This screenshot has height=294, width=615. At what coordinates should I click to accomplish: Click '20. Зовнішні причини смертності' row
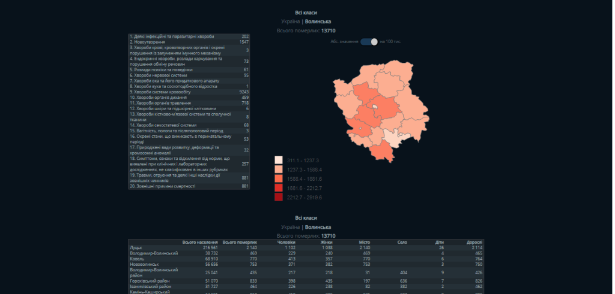189,186
